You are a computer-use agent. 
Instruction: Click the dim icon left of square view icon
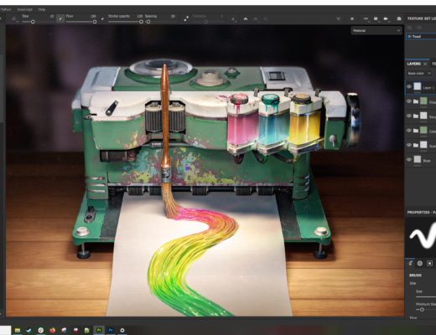pos(338,18)
